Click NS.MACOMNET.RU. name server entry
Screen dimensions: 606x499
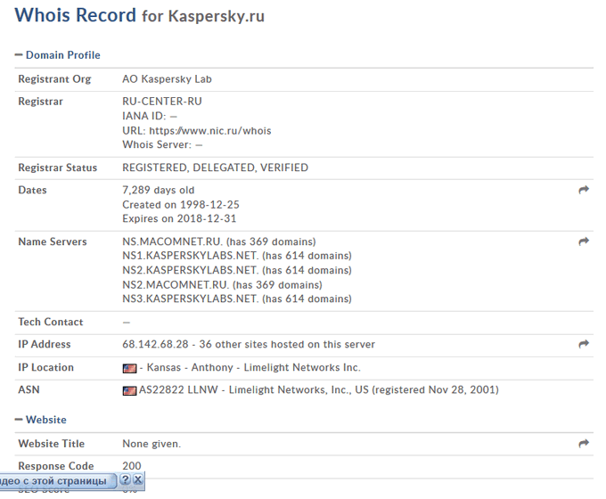[x=172, y=241]
